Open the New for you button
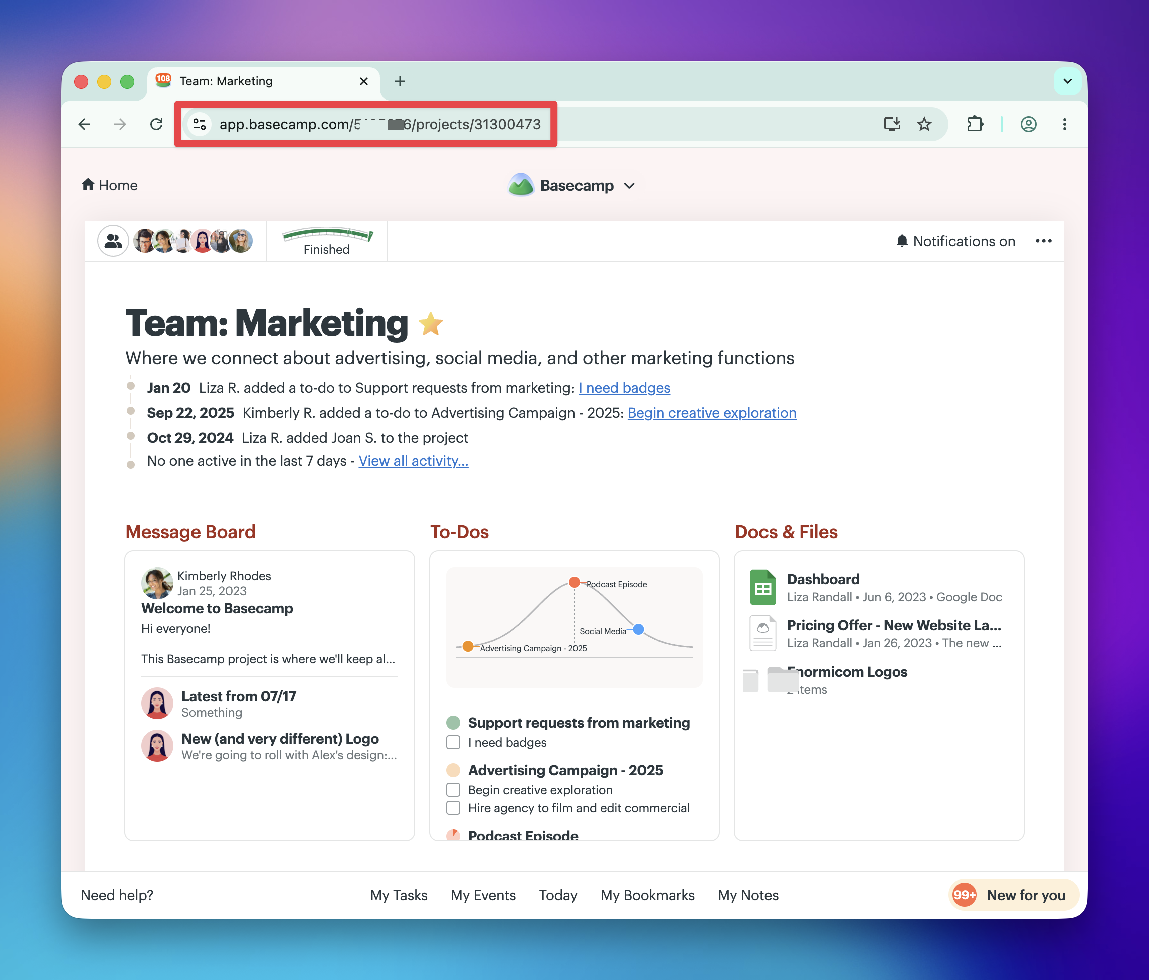The height and width of the screenshot is (980, 1149). click(1014, 895)
